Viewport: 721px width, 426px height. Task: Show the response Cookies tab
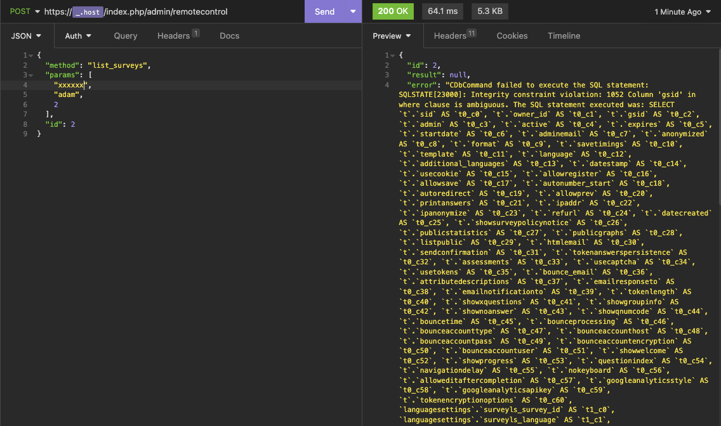point(512,36)
